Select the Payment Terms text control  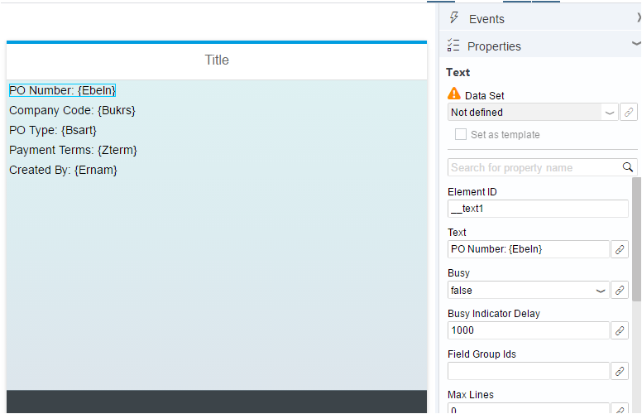pyautogui.click(x=73, y=150)
